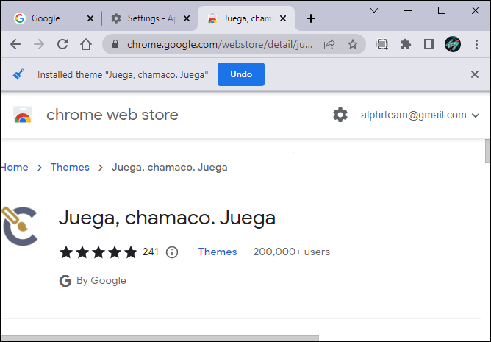Viewport: 491px width, 342px height.
Task: Open a new tab with plus button
Action: (311, 18)
